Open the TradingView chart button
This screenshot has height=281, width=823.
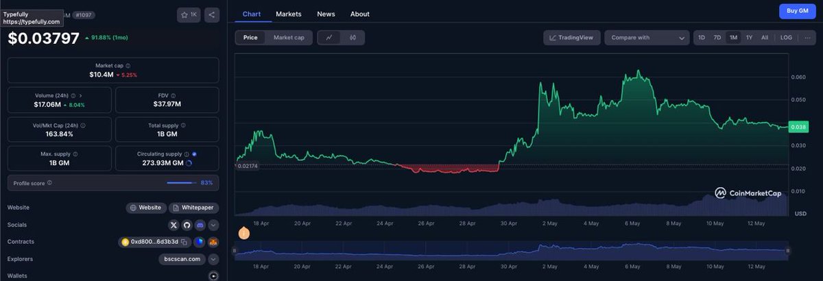point(573,38)
